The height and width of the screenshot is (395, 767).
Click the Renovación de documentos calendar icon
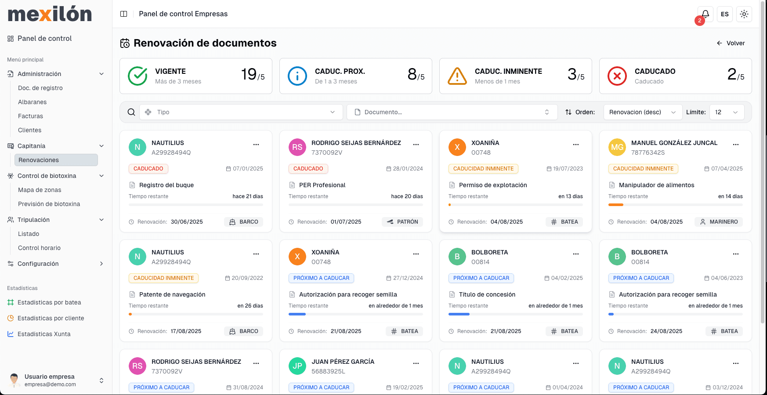[125, 43]
